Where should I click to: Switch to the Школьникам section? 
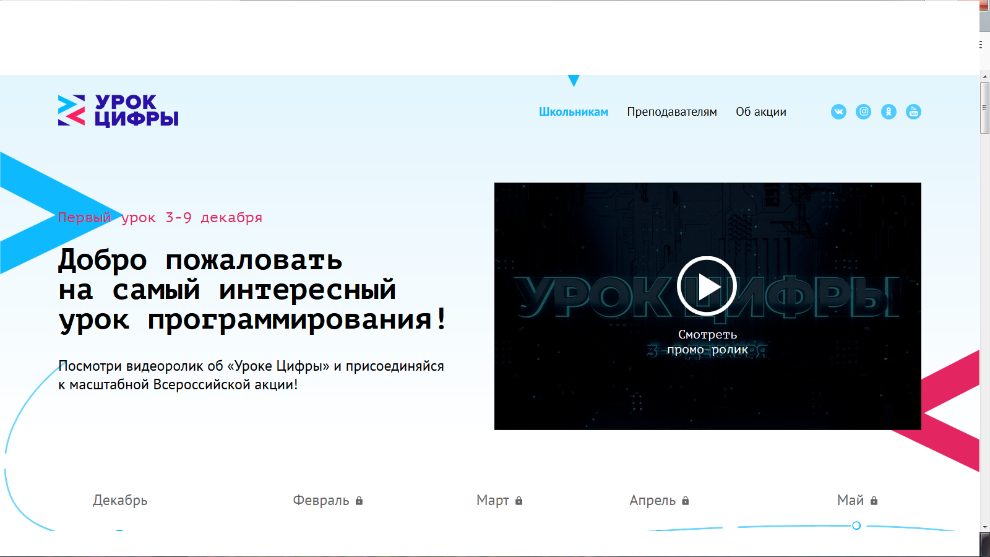(x=573, y=112)
